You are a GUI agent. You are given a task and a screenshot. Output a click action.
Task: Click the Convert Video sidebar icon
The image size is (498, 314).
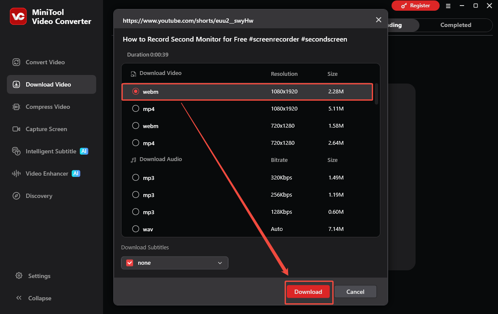click(x=16, y=62)
